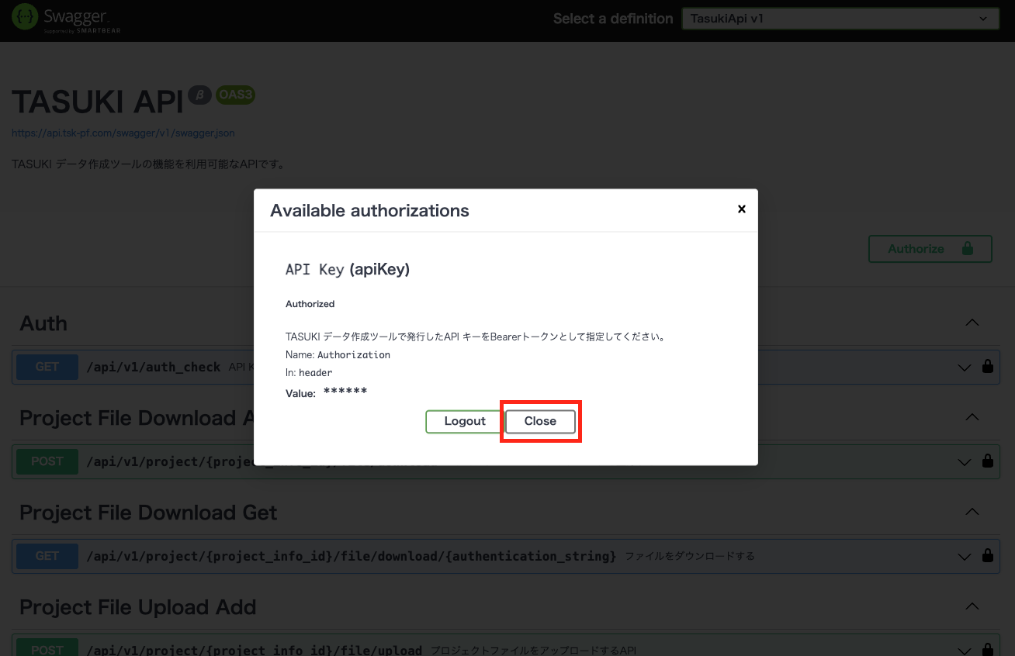Viewport: 1015px width, 656px height.
Task: Expand the file/upload endpoint arrow
Action: click(965, 651)
